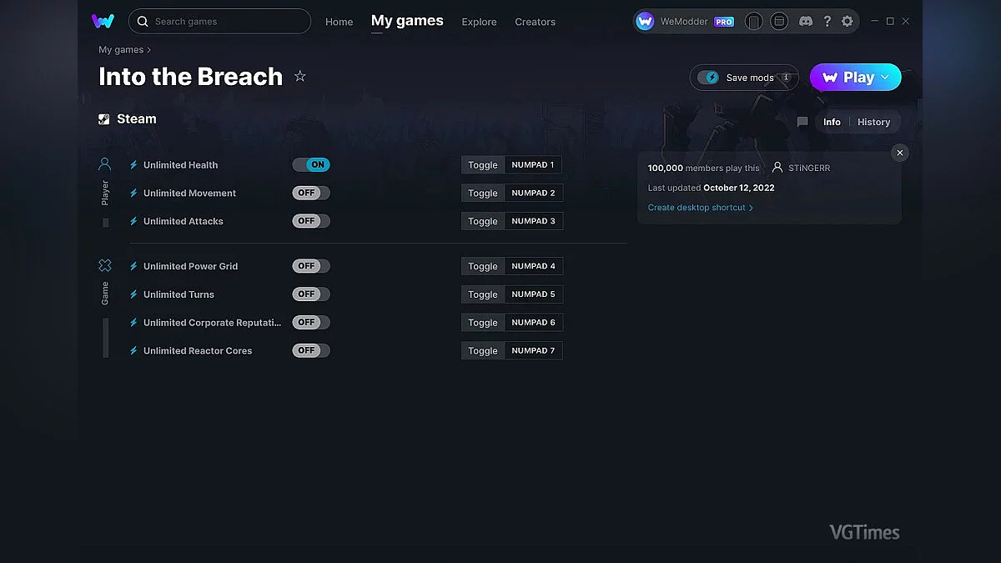Click the PRO badge
Screen dimensions: 1001x563
724,22
